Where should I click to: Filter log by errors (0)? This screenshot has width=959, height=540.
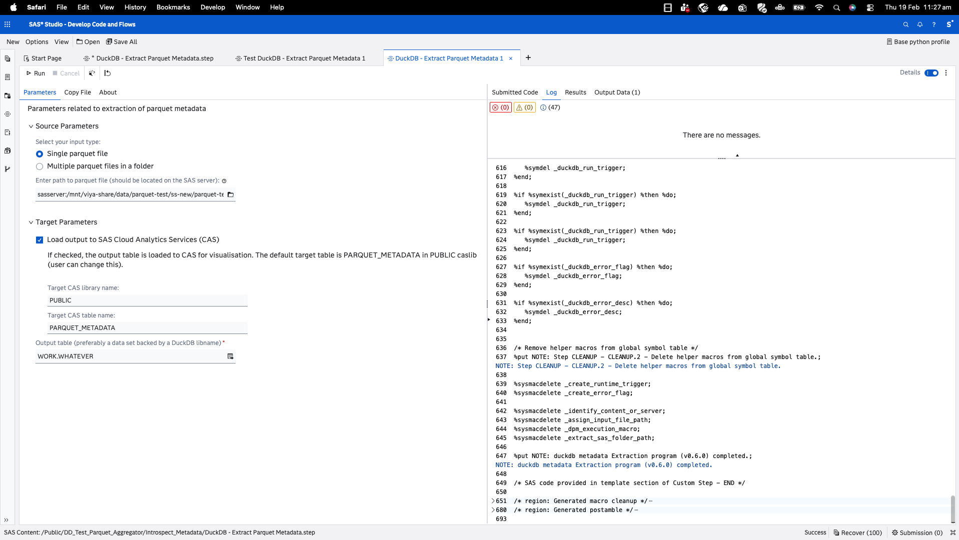click(x=501, y=107)
